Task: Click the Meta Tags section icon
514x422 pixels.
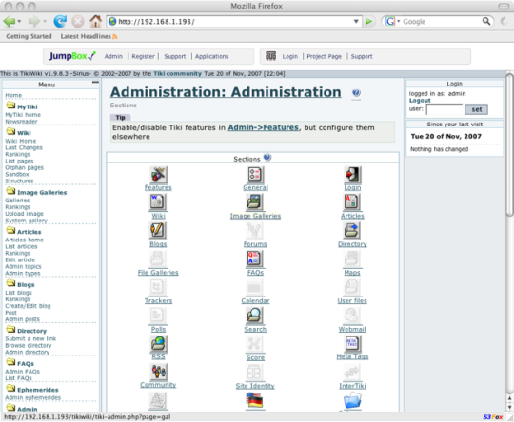Action: [352, 343]
